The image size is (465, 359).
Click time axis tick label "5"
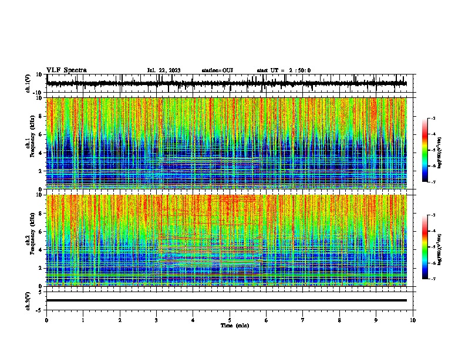(230, 320)
